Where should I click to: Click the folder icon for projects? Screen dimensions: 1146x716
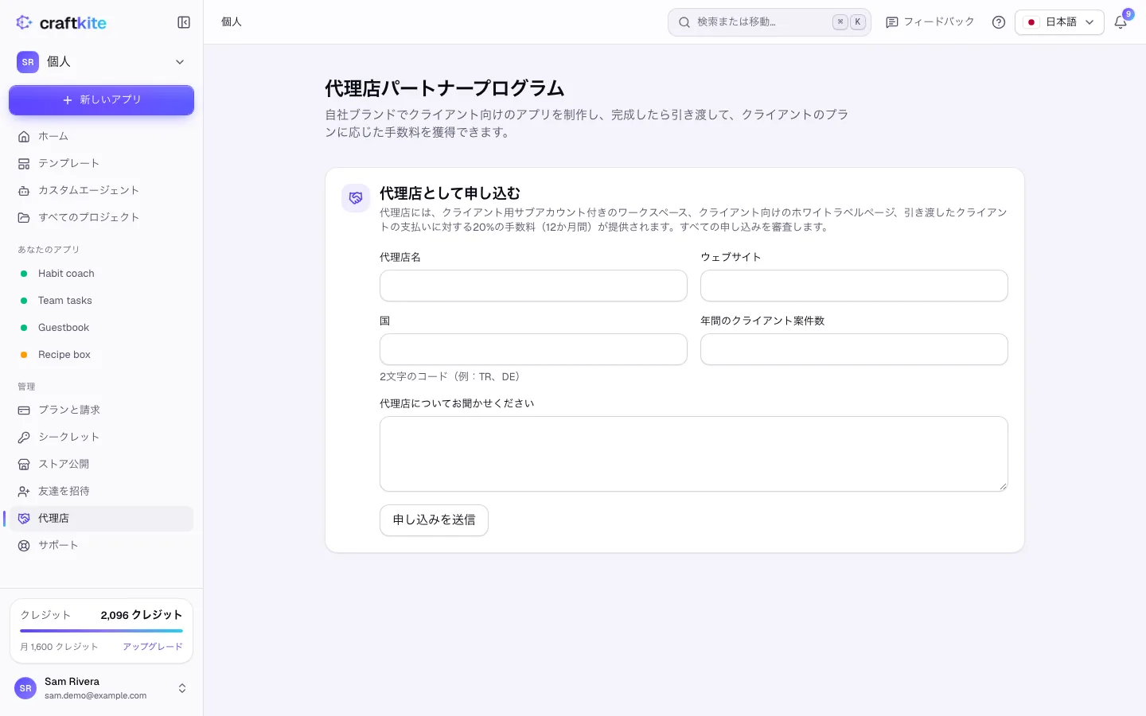click(24, 217)
